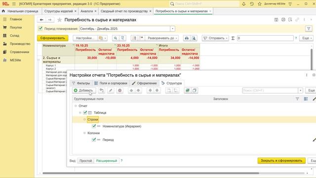Image resolution: width=316 pixels, height=178 pixels.
Task: Toggle Таблица checkbox in structure tree
Action: click(x=85, y=113)
